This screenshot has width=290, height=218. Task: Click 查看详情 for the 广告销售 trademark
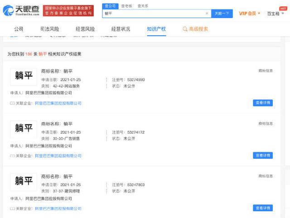[263, 155]
